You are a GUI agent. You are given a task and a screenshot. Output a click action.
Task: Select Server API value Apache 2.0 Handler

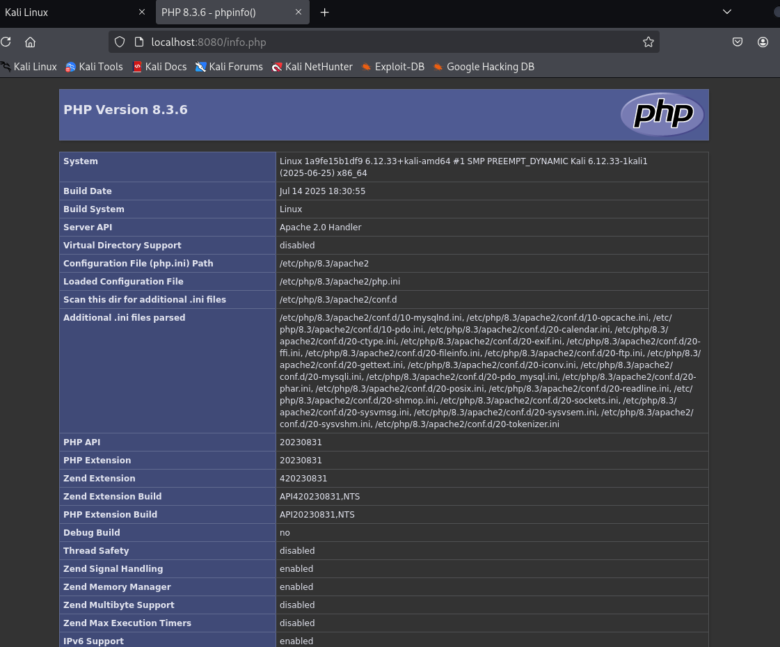320,227
